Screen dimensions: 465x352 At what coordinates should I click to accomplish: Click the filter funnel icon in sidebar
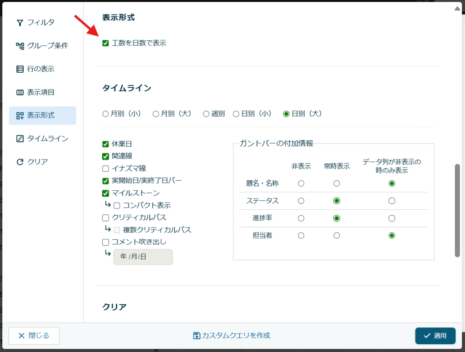(20, 22)
